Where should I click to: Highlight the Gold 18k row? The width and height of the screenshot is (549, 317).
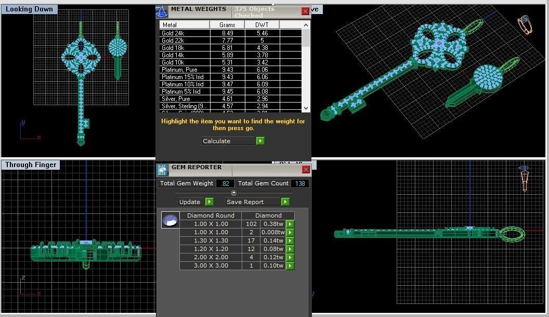point(231,48)
